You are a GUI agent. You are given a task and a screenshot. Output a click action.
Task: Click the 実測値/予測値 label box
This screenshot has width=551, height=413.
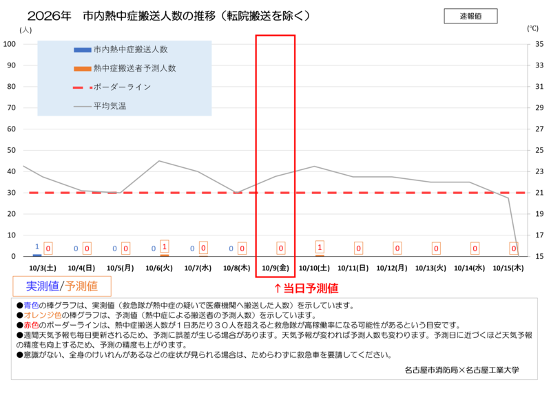pos(62,286)
